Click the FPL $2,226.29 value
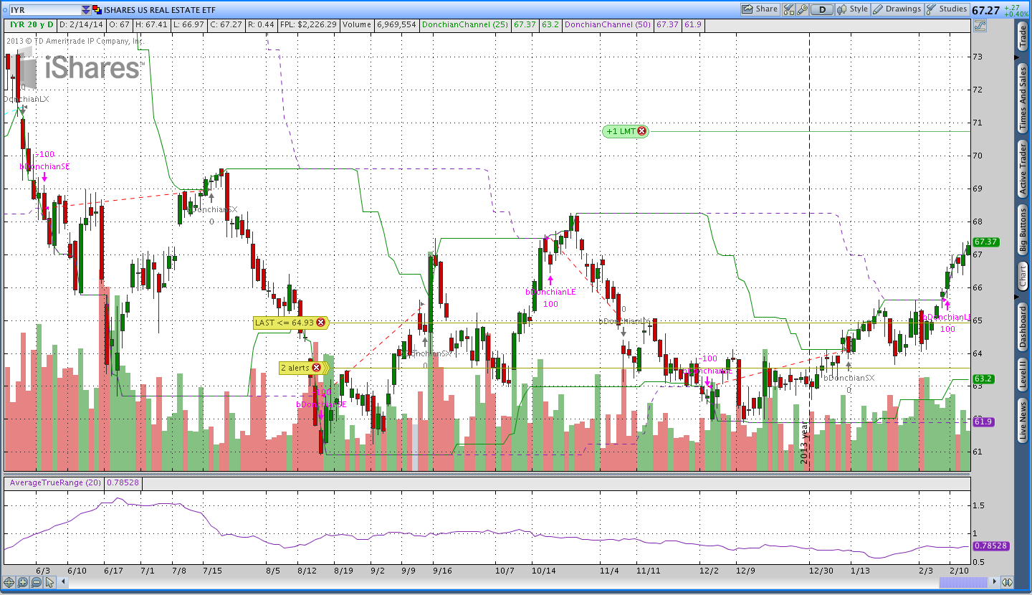 point(308,24)
